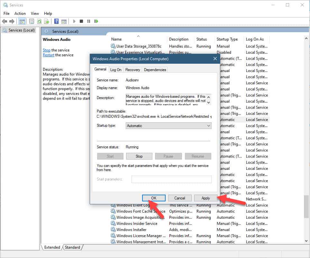The height and width of the screenshot is (258, 310).
Task: Click Disabled startup type cell
Action: tap(224, 52)
